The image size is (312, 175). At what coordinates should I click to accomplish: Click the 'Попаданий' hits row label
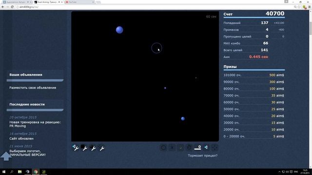(232, 23)
